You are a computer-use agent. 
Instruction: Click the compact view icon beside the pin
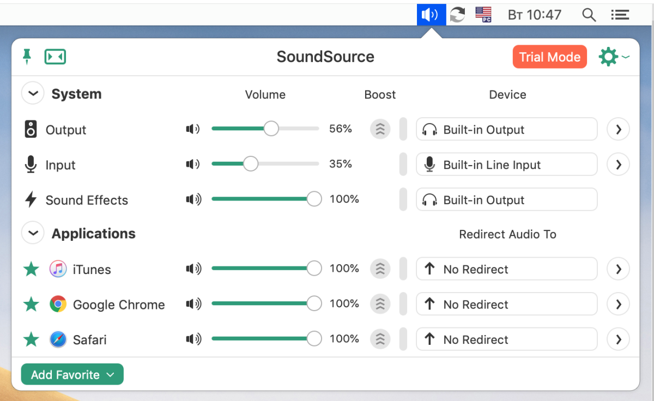[55, 57]
